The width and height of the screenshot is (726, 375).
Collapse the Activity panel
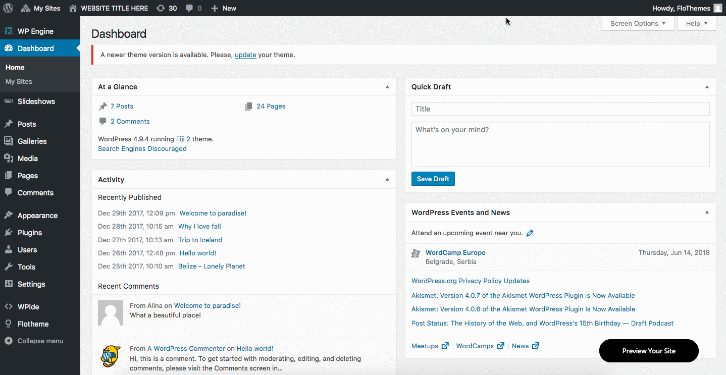point(387,180)
